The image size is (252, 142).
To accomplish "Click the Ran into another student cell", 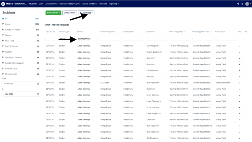I will click(x=179, y=120).
